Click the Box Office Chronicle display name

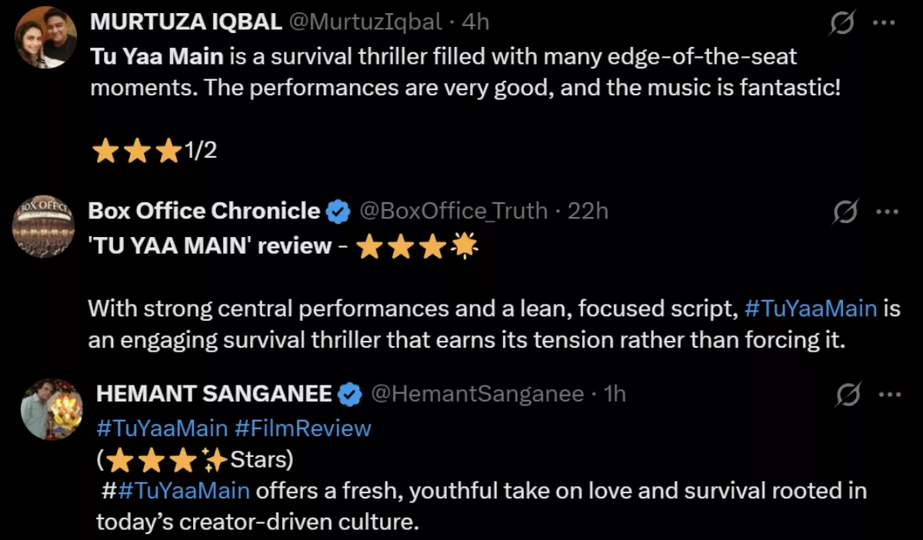[204, 210]
